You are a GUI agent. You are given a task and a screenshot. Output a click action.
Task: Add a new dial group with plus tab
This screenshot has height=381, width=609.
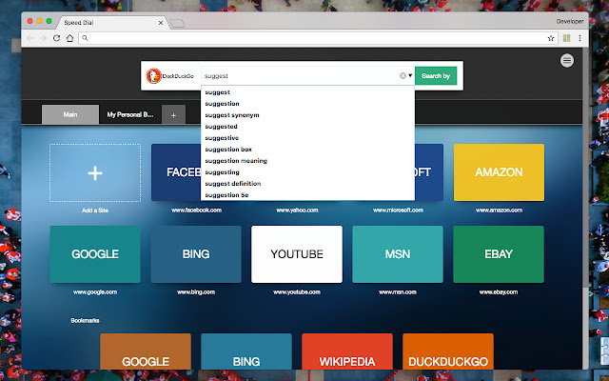pyautogui.click(x=173, y=115)
